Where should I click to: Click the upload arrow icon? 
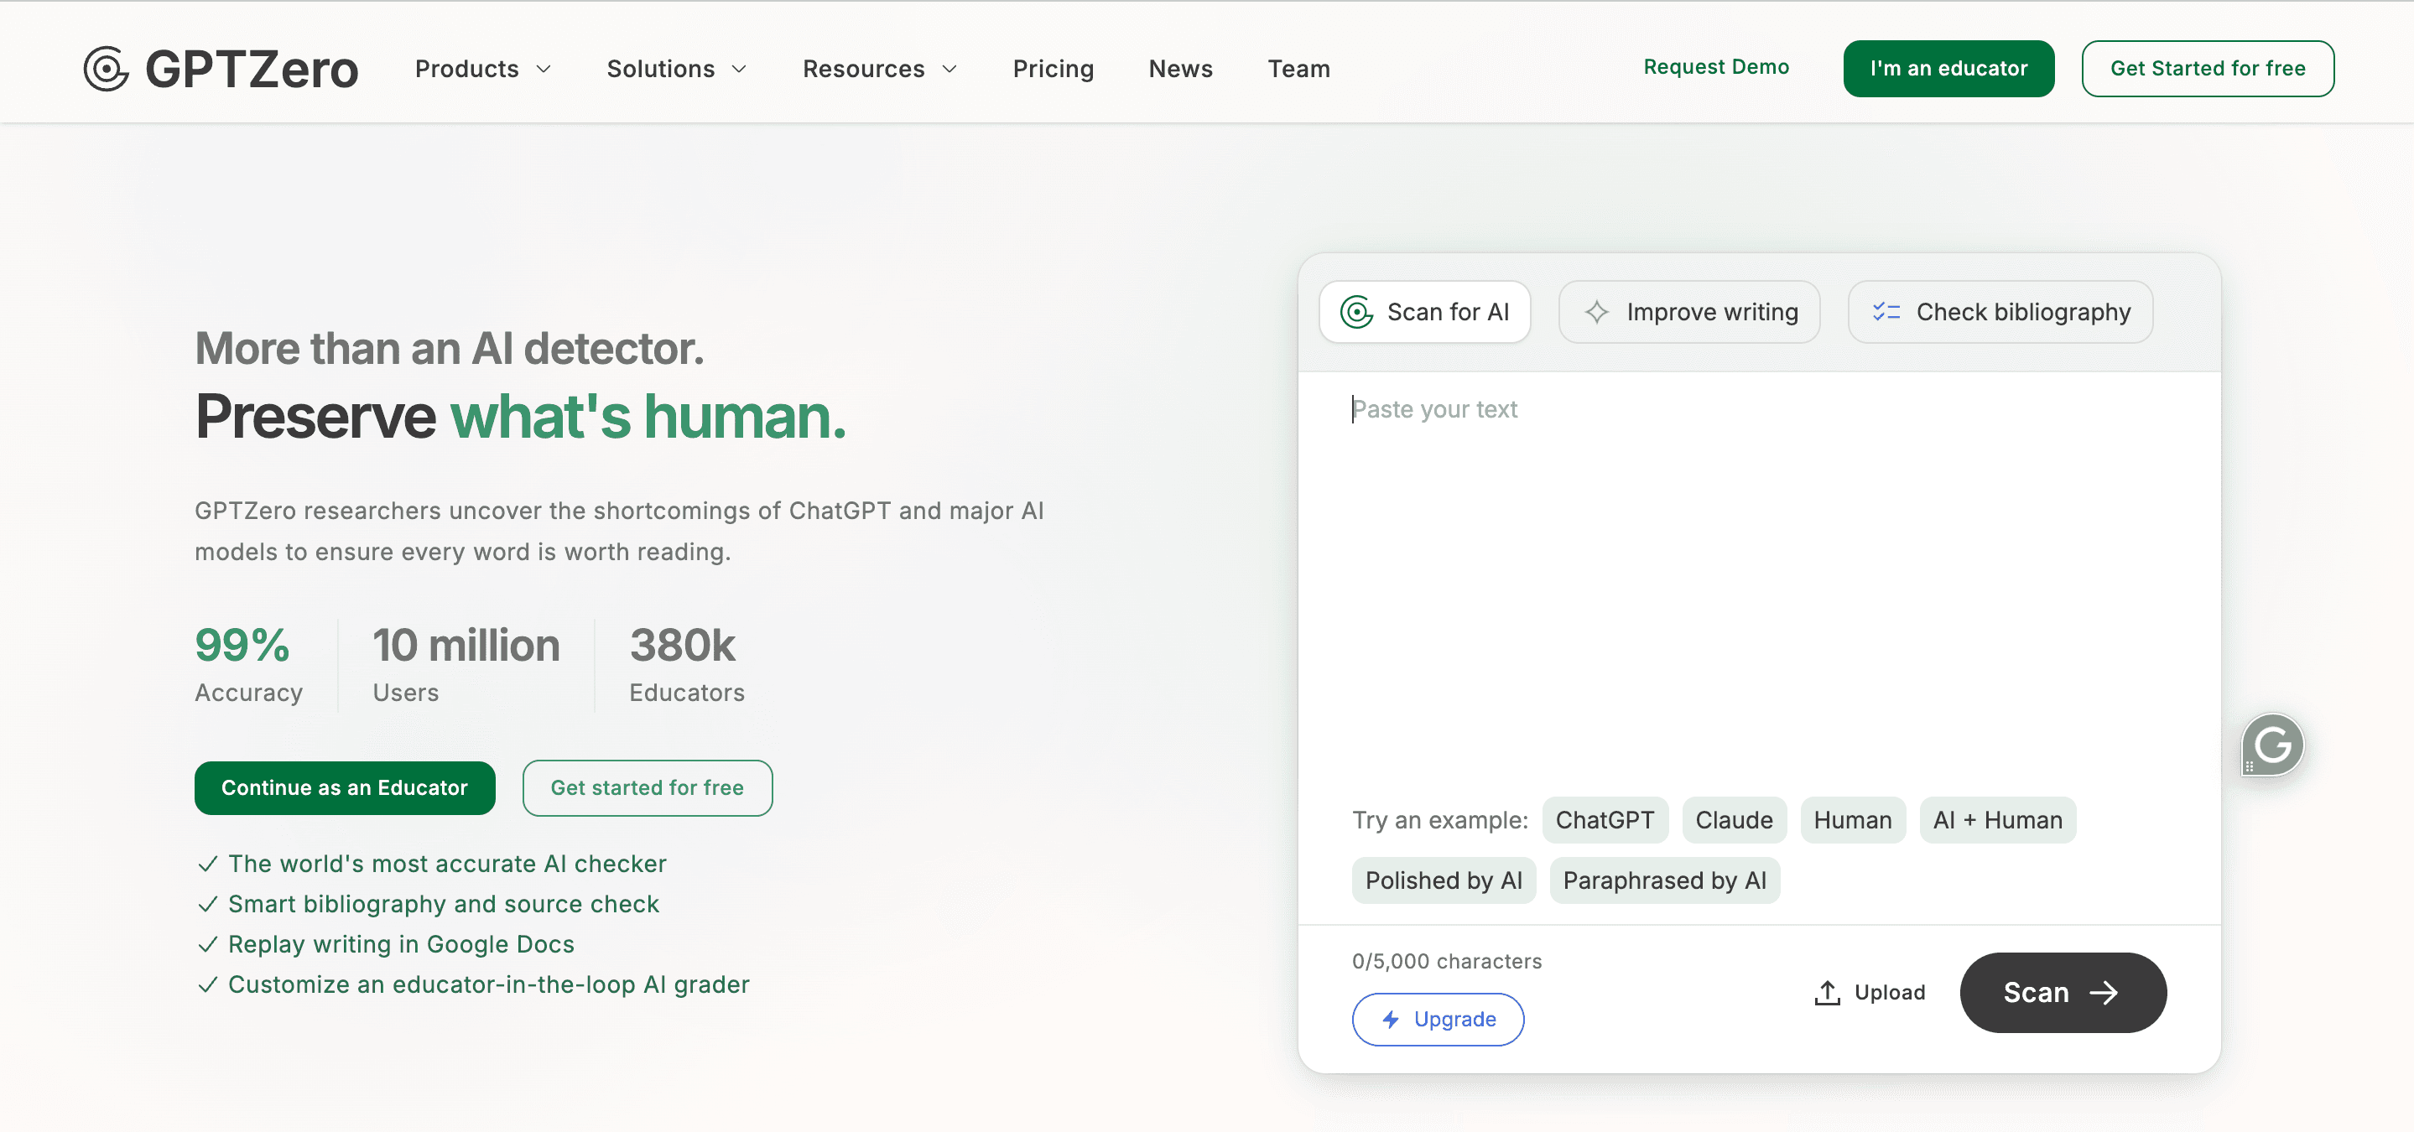tap(1826, 992)
